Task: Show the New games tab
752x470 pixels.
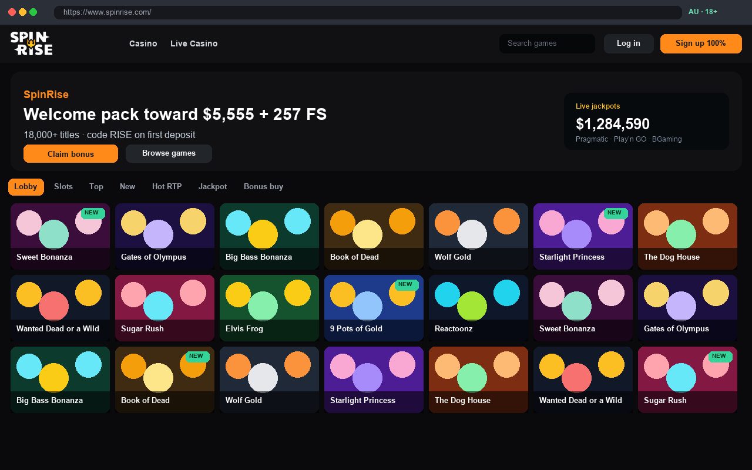Action: click(127, 187)
